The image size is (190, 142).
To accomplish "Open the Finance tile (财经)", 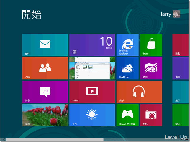I will pyautogui.click(x=181, y=115).
